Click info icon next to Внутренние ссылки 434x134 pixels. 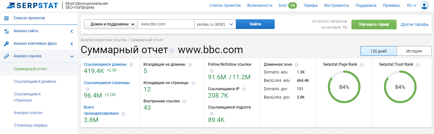[x=184, y=101]
